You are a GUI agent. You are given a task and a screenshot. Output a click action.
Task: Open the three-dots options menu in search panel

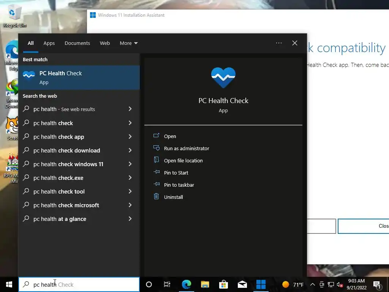pyautogui.click(x=279, y=43)
